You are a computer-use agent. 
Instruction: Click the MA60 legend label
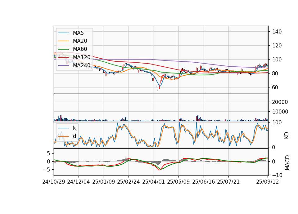pyautogui.click(x=80, y=49)
